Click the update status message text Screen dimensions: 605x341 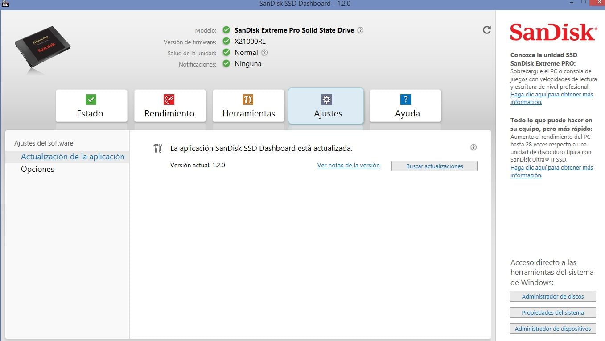[261, 148]
